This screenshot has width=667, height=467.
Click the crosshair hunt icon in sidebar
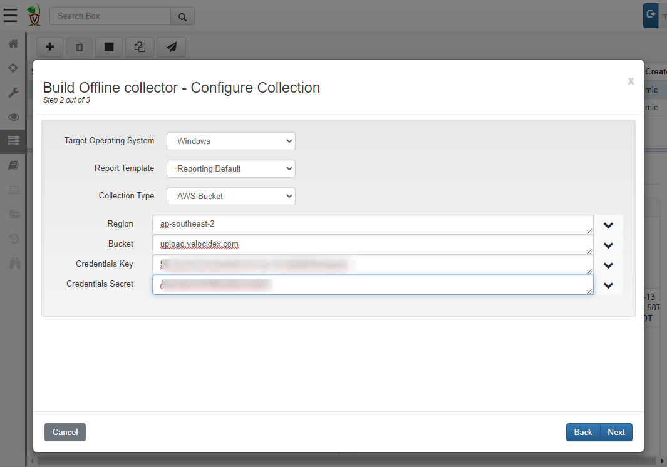point(13,68)
